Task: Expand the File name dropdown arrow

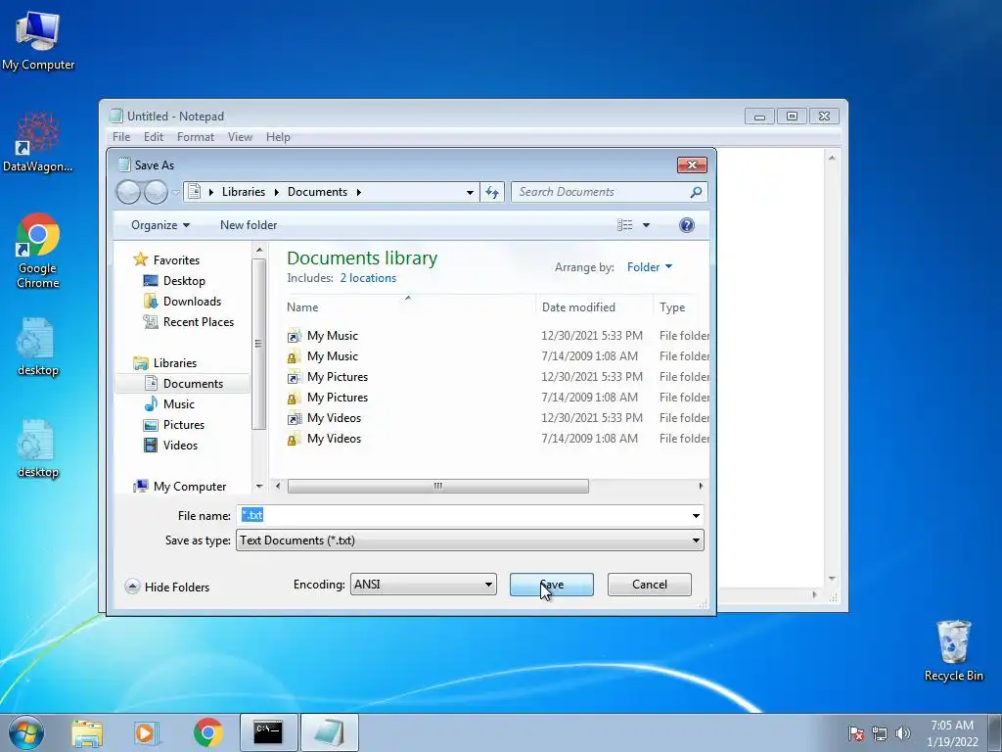Action: pos(696,515)
